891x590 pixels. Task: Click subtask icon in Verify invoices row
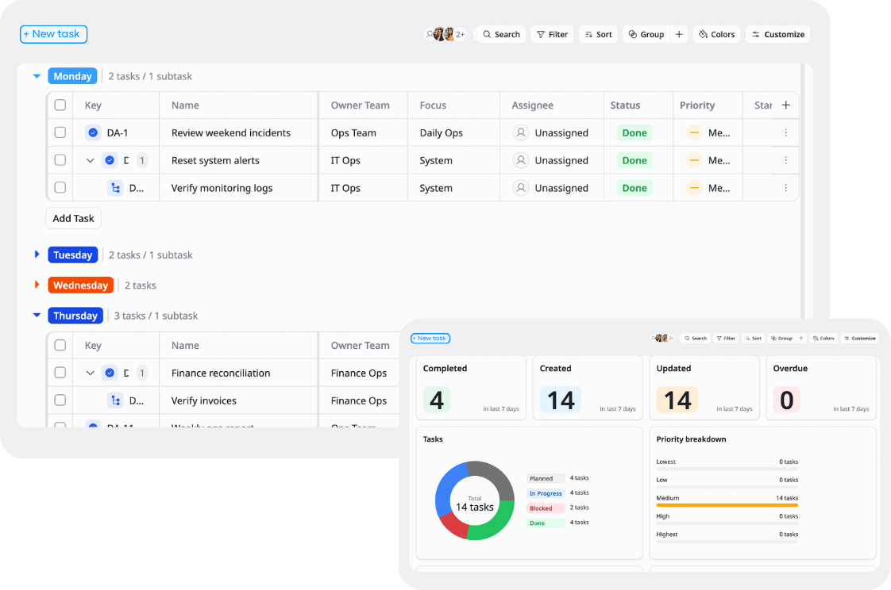(115, 400)
